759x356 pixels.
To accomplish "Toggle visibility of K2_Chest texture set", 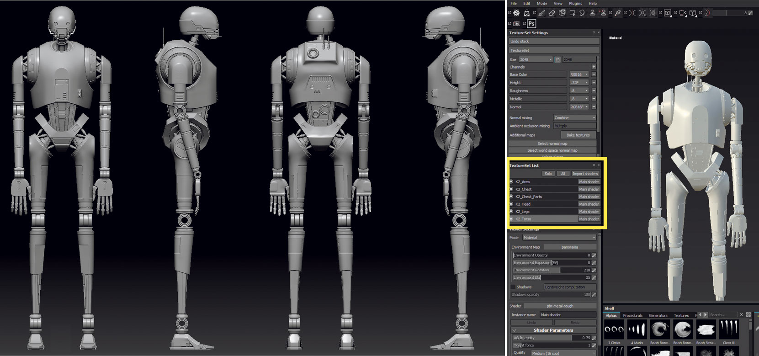I will [x=511, y=189].
